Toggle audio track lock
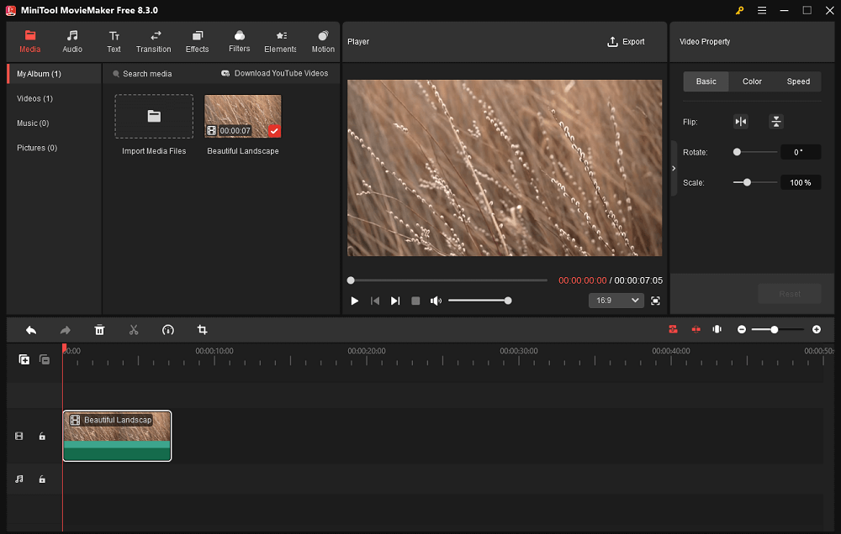841x534 pixels. pyautogui.click(x=42, y=479)
